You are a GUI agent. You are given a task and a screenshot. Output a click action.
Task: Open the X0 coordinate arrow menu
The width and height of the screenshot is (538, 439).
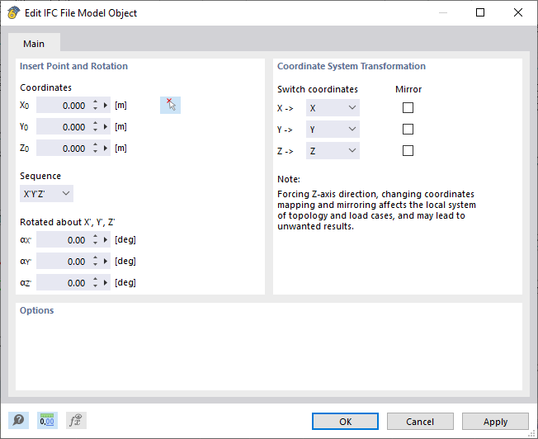tap(106, 106)
